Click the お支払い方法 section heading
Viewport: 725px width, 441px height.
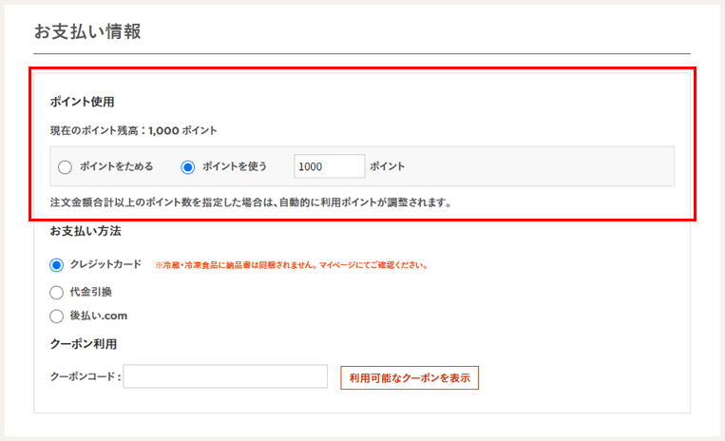(86, 231)
